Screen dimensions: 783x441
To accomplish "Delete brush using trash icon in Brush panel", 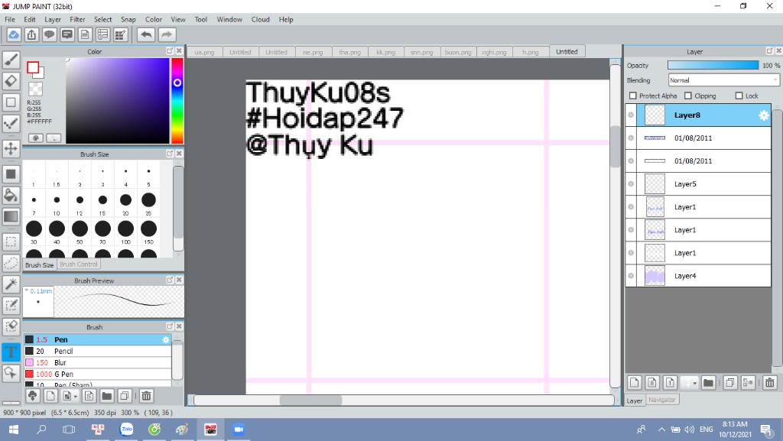I will point(146,396).
